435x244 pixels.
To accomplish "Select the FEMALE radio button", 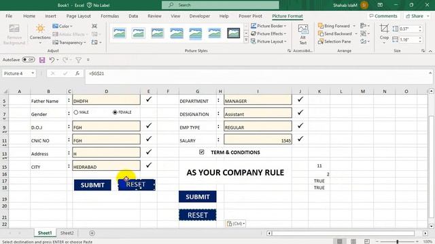I will tap(115, 113).
